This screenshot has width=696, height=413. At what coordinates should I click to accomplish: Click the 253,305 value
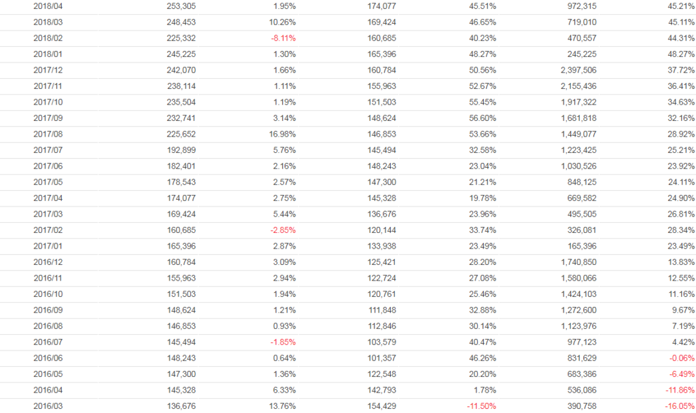coord(181,6)
